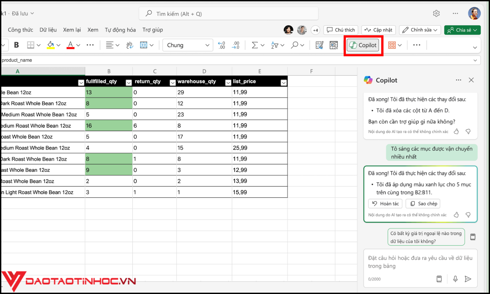Click the wrap text icon
The width and height of the screenshot is (490, 294).
(x=130, y=45)
